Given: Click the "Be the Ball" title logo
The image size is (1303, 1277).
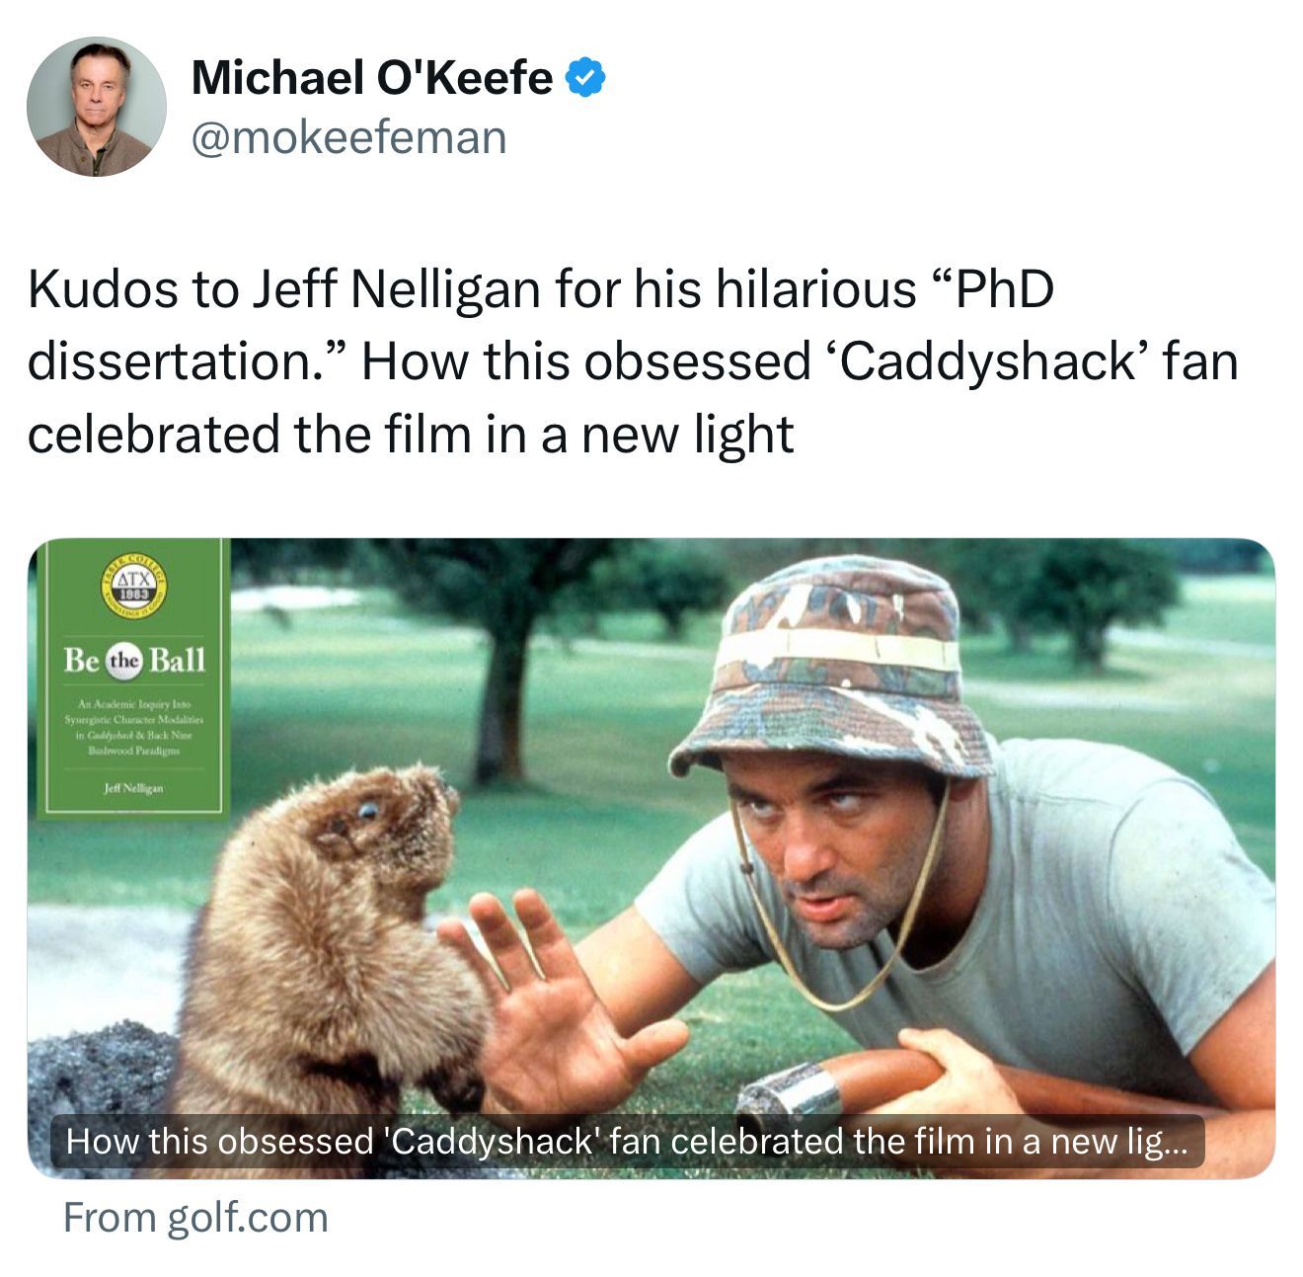Looking at the screenshot, I should [x=134, y=659].
